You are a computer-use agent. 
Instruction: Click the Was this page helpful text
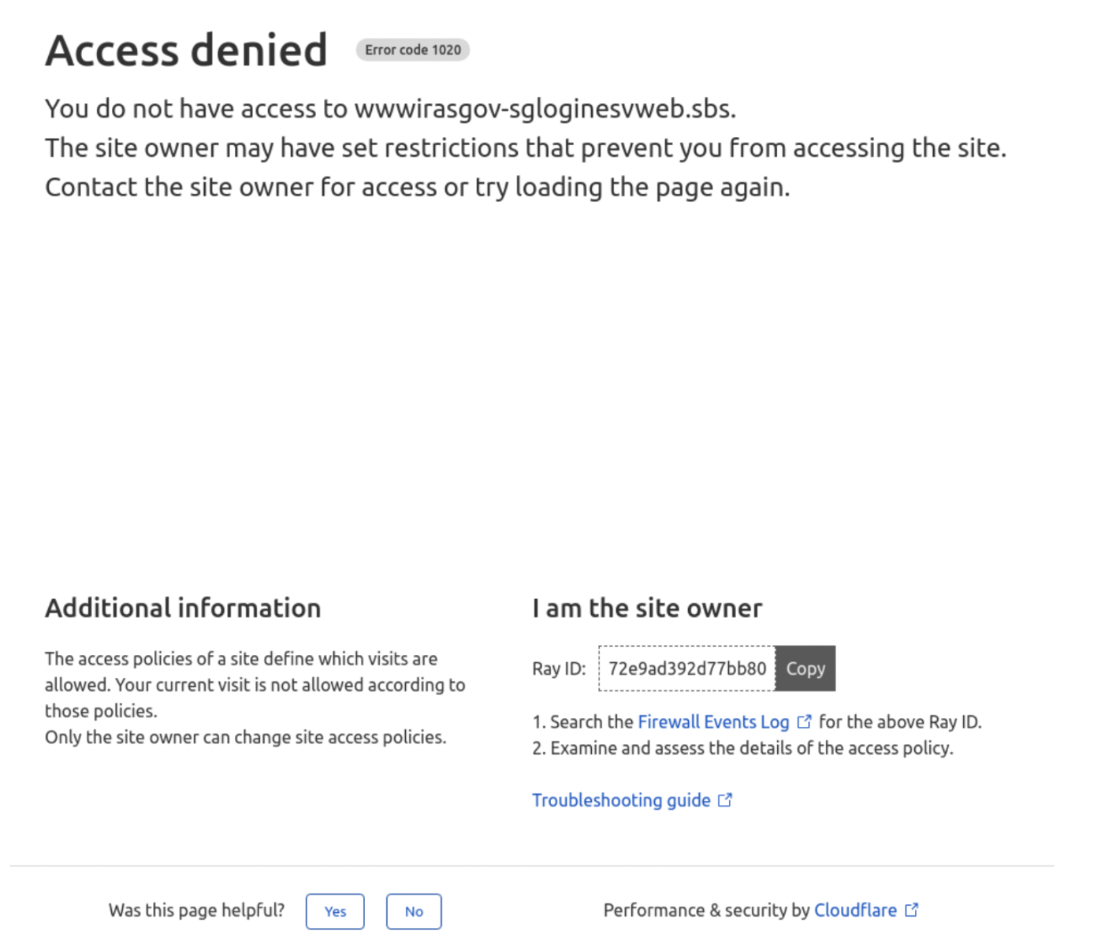point(197,910)
